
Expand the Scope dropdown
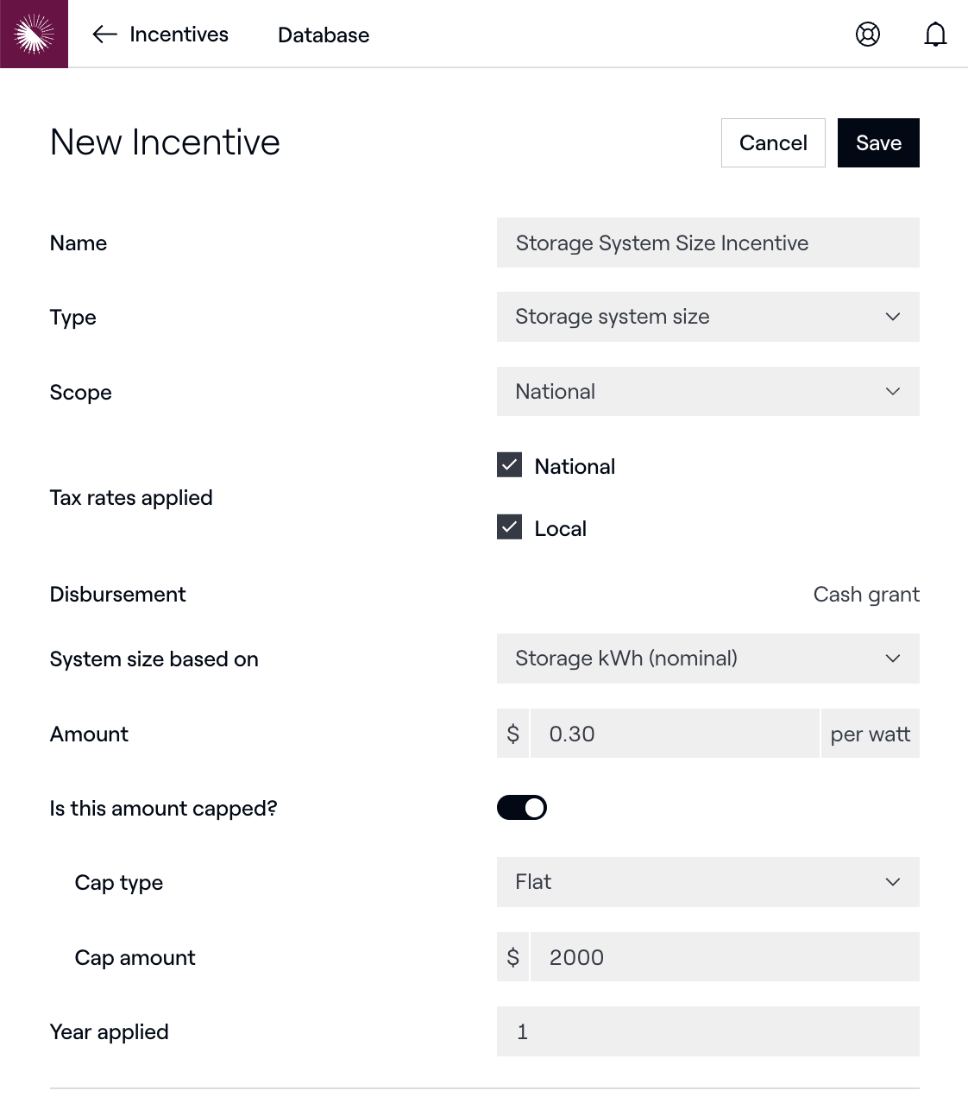coord(707,392)
